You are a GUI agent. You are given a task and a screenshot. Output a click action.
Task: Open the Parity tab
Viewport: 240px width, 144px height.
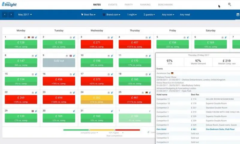click(129, 4)
